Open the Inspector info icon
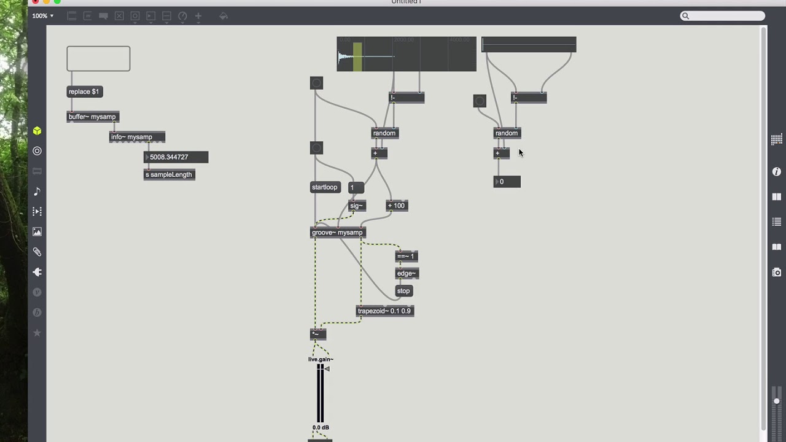Viewport: 786px width, 442px height. coord(776,172)
